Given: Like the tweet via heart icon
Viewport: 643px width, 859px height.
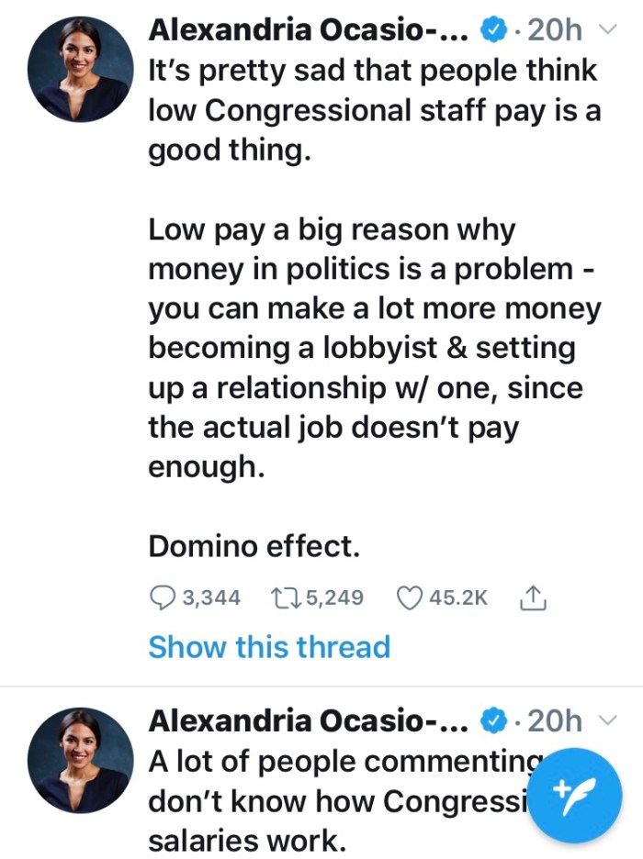Looking at the screenshot, I should pos(409,598).
